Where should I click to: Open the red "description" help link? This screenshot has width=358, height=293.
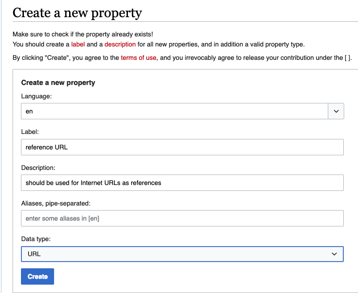(x=120, y=44)
